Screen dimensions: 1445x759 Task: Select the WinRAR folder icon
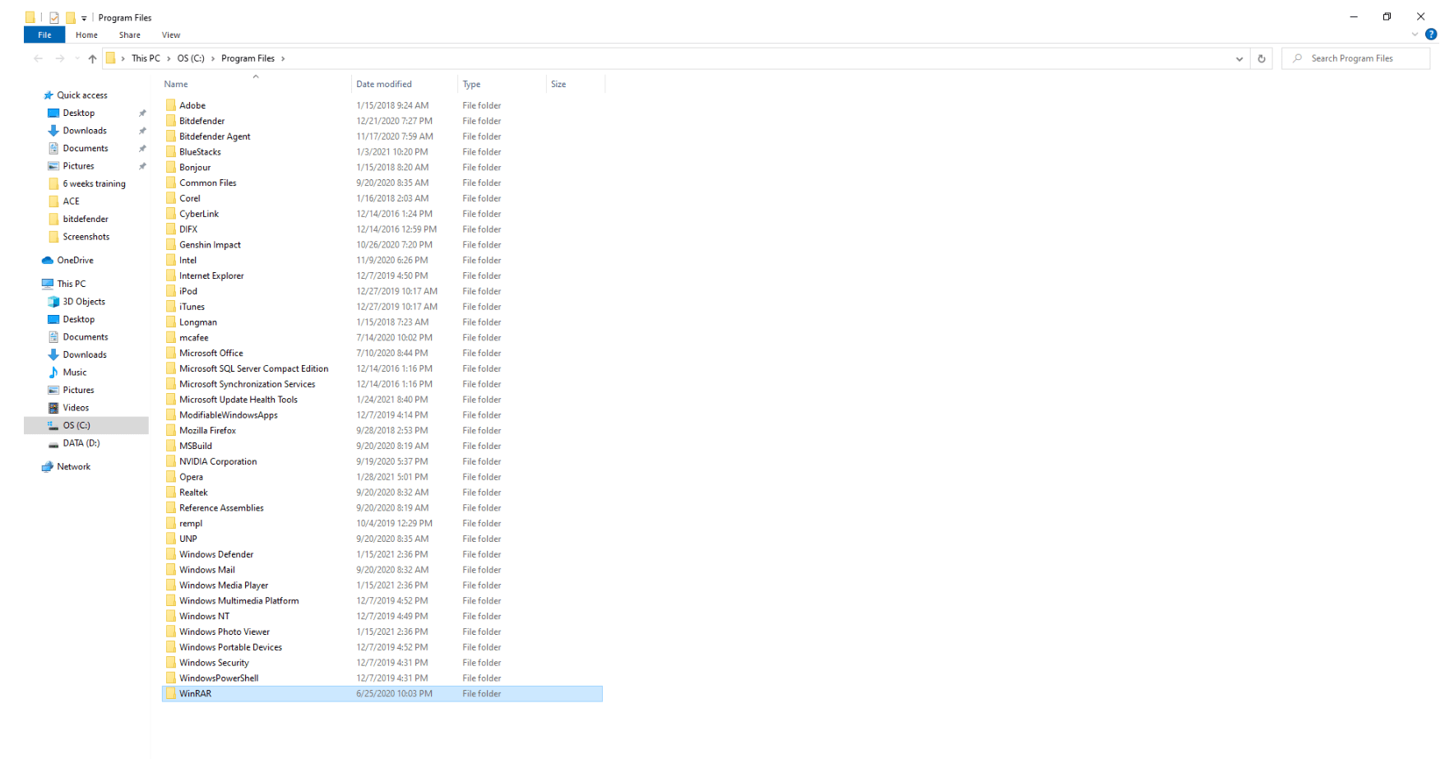(x=171, y=694)
